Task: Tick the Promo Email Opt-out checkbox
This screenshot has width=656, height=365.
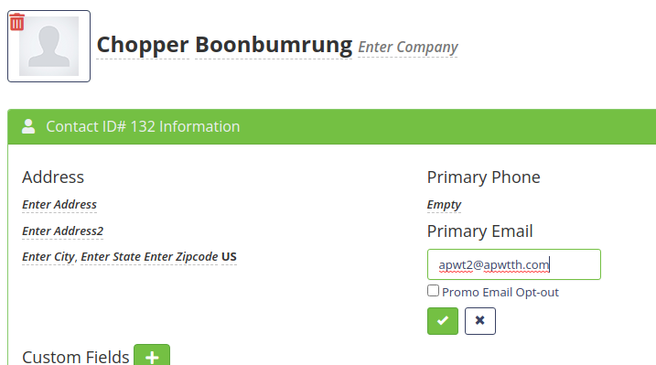Action: [433, 291]
